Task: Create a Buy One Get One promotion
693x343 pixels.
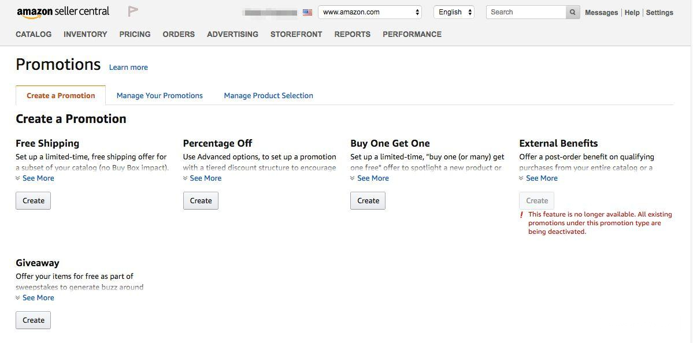Action: click(x=368, y=201)
